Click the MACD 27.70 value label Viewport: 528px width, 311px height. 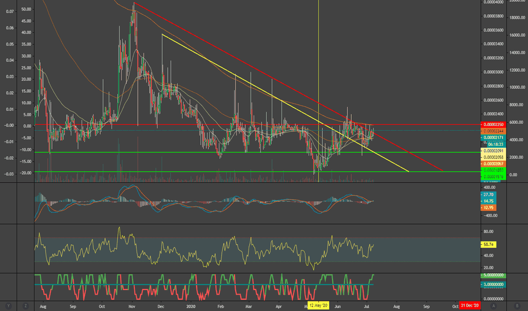(488, 195)
